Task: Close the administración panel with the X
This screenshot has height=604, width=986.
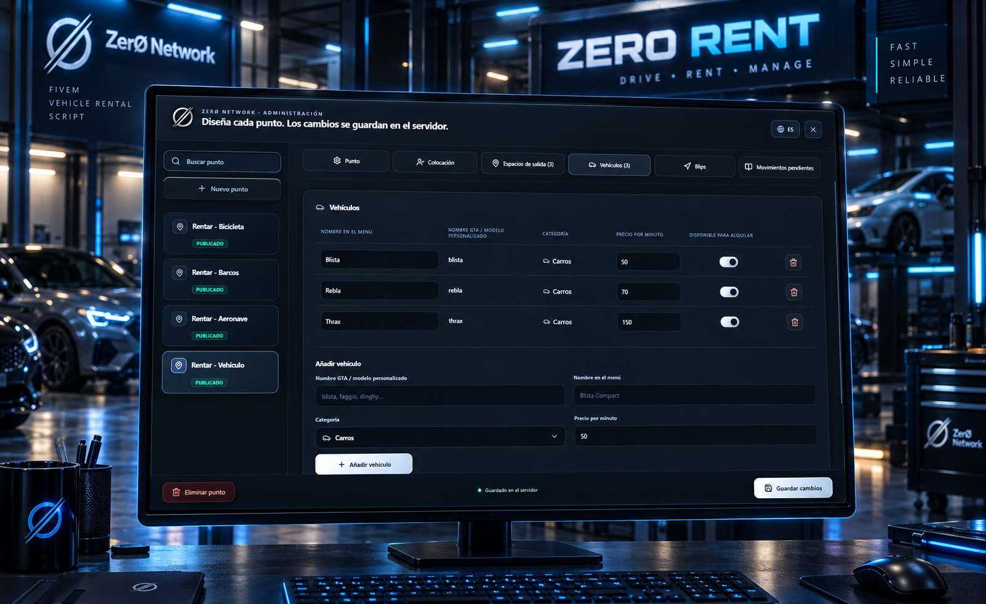Action: pyautogui.click(x=813, y=130)
